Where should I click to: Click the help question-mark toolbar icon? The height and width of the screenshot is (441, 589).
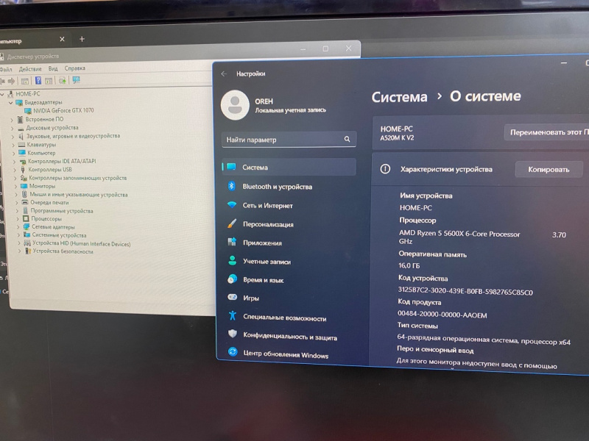(x=38, y=80)
